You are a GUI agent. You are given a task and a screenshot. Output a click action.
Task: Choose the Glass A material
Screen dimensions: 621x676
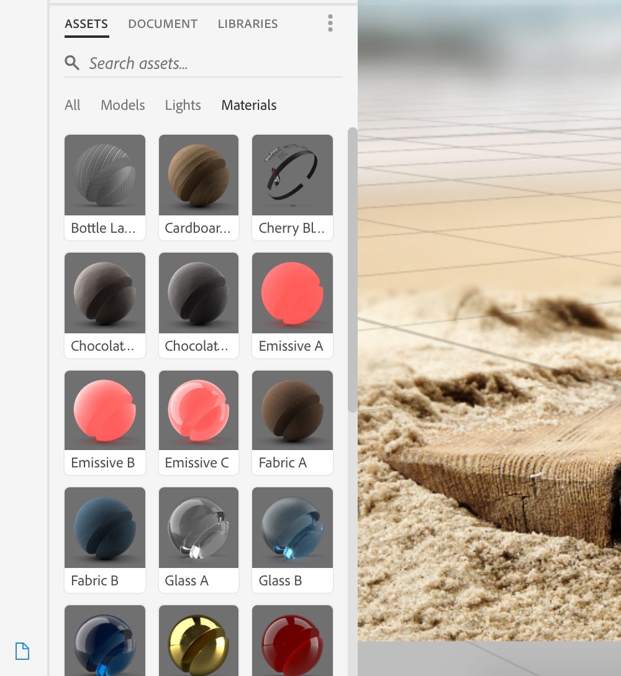[198, 540]
